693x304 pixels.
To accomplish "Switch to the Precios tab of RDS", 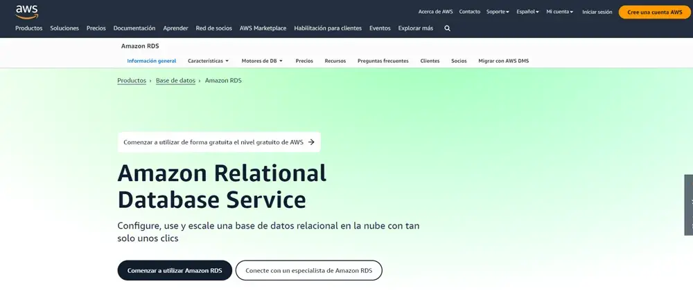I will 304,61.
